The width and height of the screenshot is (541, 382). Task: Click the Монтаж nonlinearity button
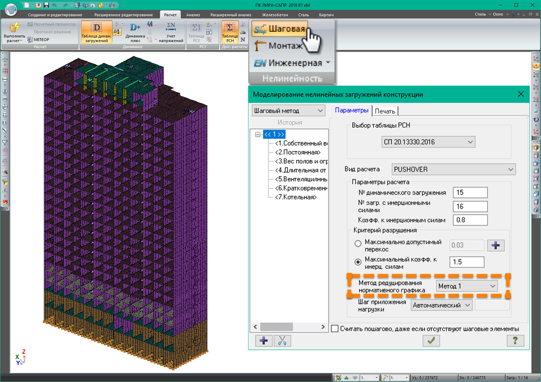(280, 46)
